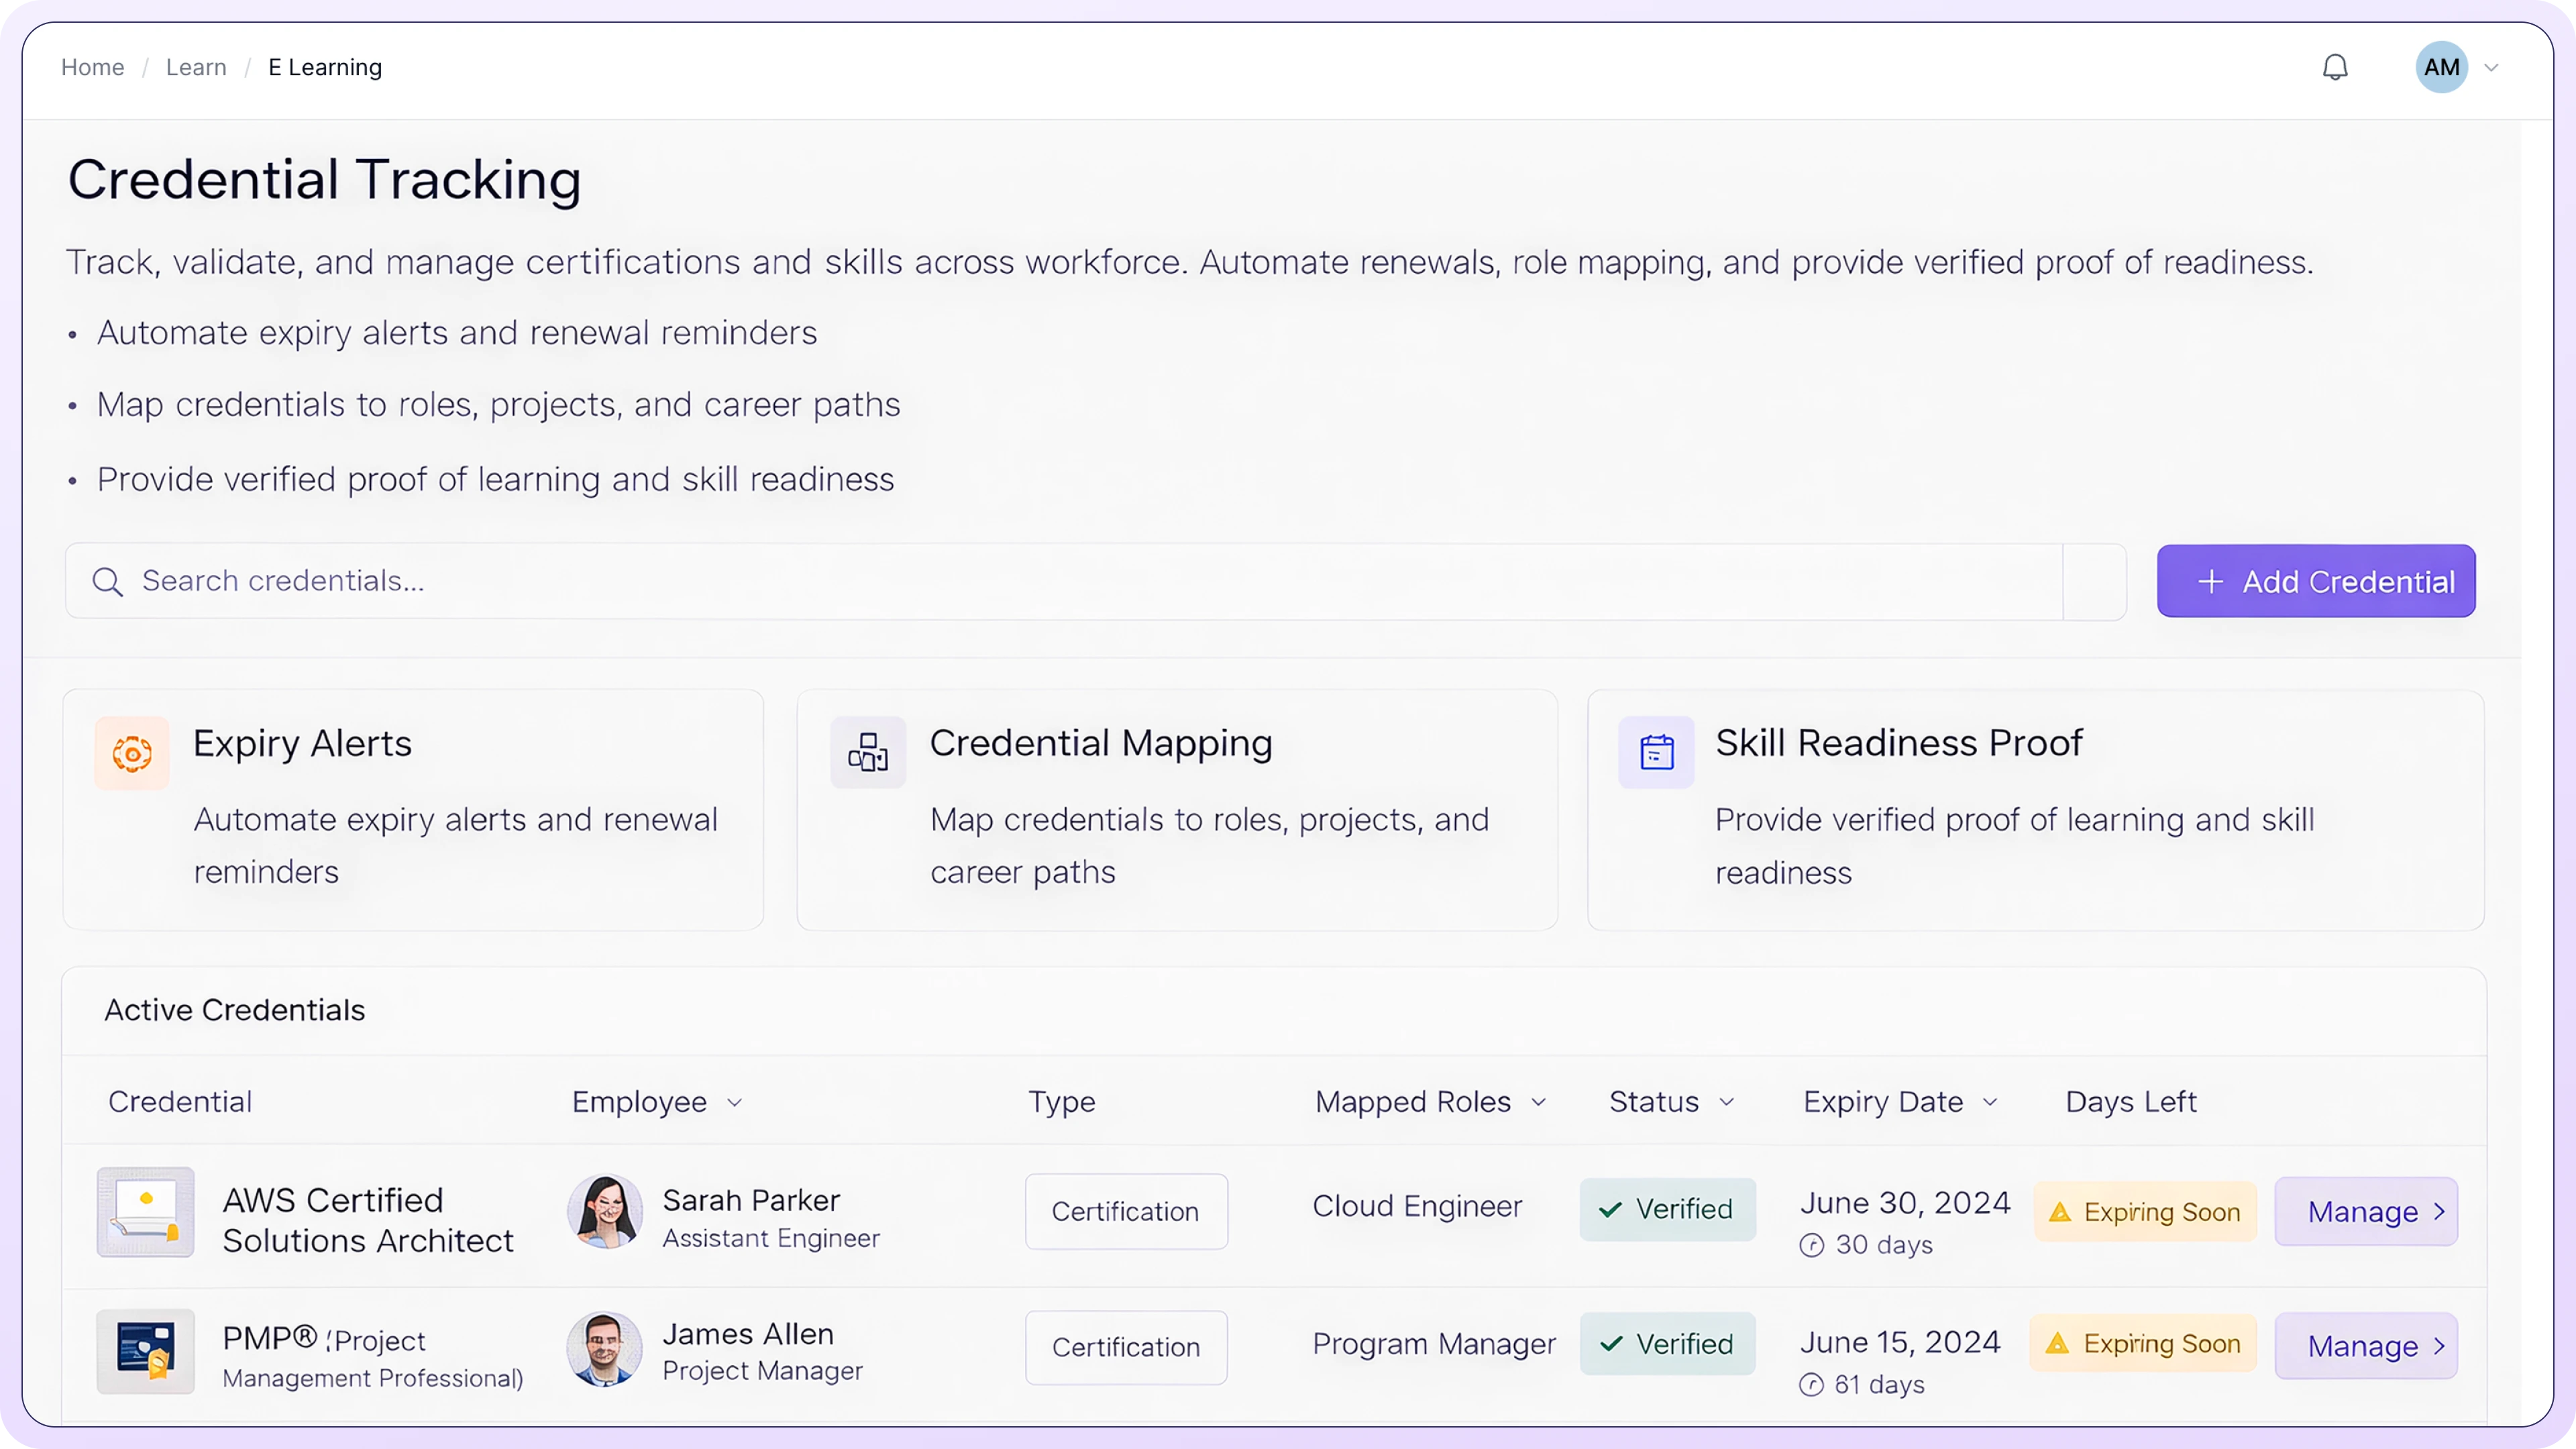Navigate to Learn breadcrumb link
This screenshot has width=2576, height=1449.
tap(196, 67)
